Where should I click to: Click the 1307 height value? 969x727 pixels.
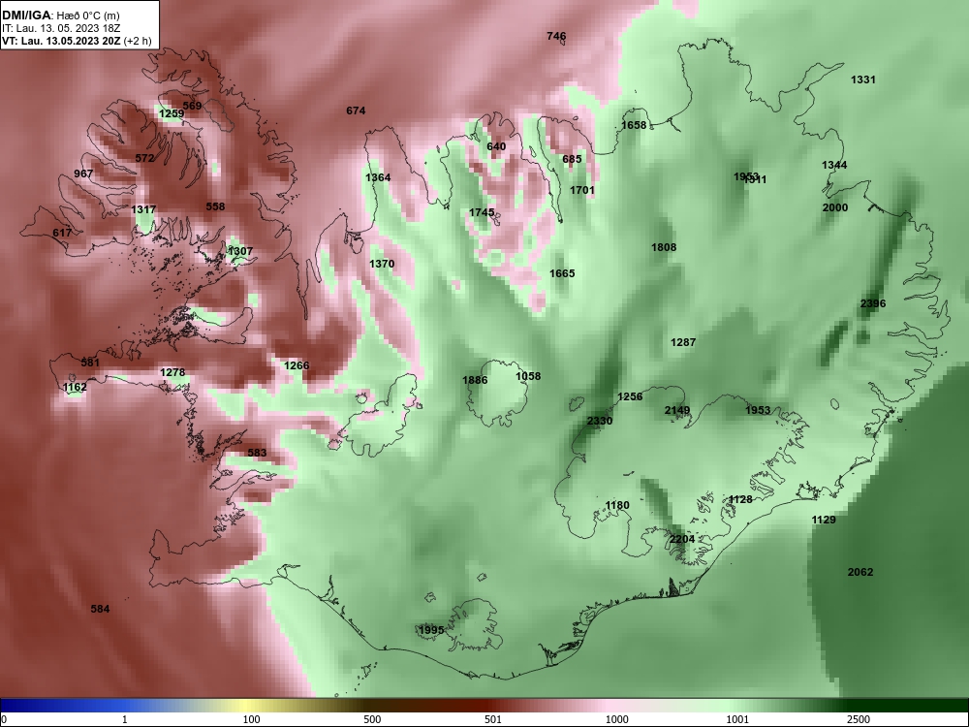pos(240,251)
